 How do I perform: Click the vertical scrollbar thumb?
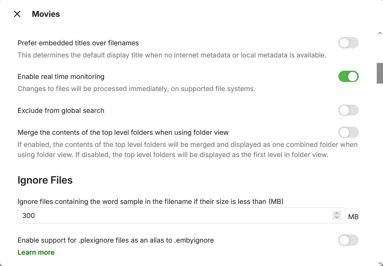pyautogui.click(x=379, y=73)
